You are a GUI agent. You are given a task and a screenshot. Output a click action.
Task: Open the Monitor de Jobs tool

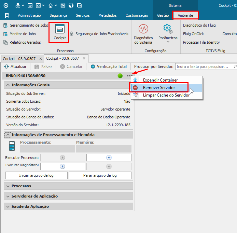pos(19,34)
